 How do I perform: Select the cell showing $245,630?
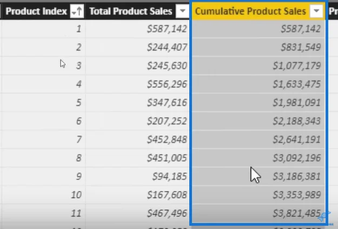[x=137, y=66]
